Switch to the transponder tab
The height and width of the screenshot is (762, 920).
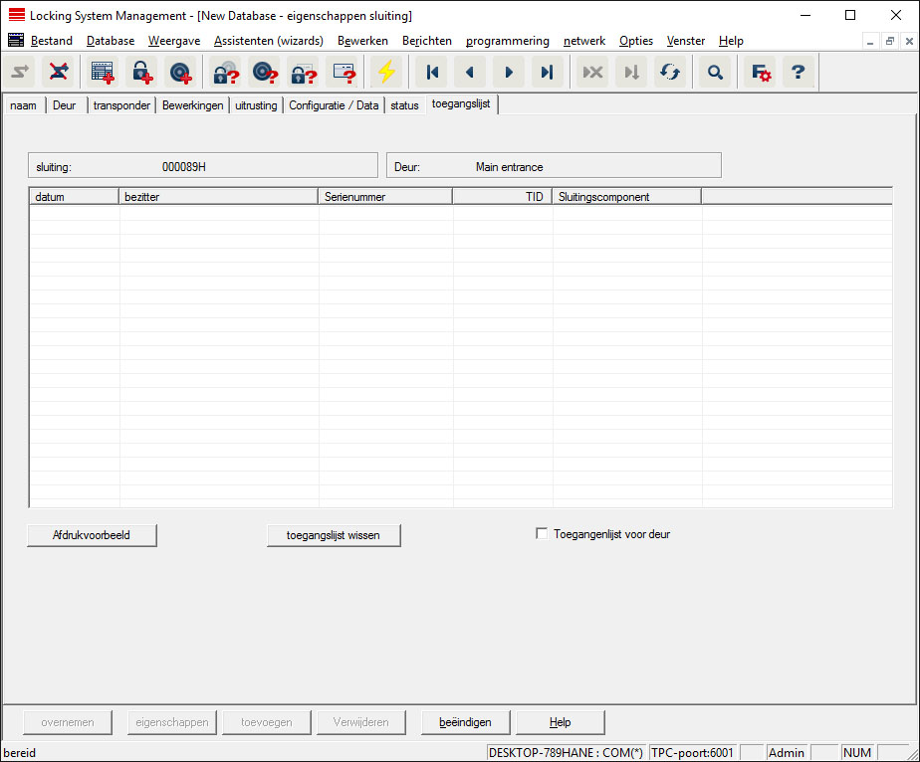pyautogui.click(x=121, y=105)
